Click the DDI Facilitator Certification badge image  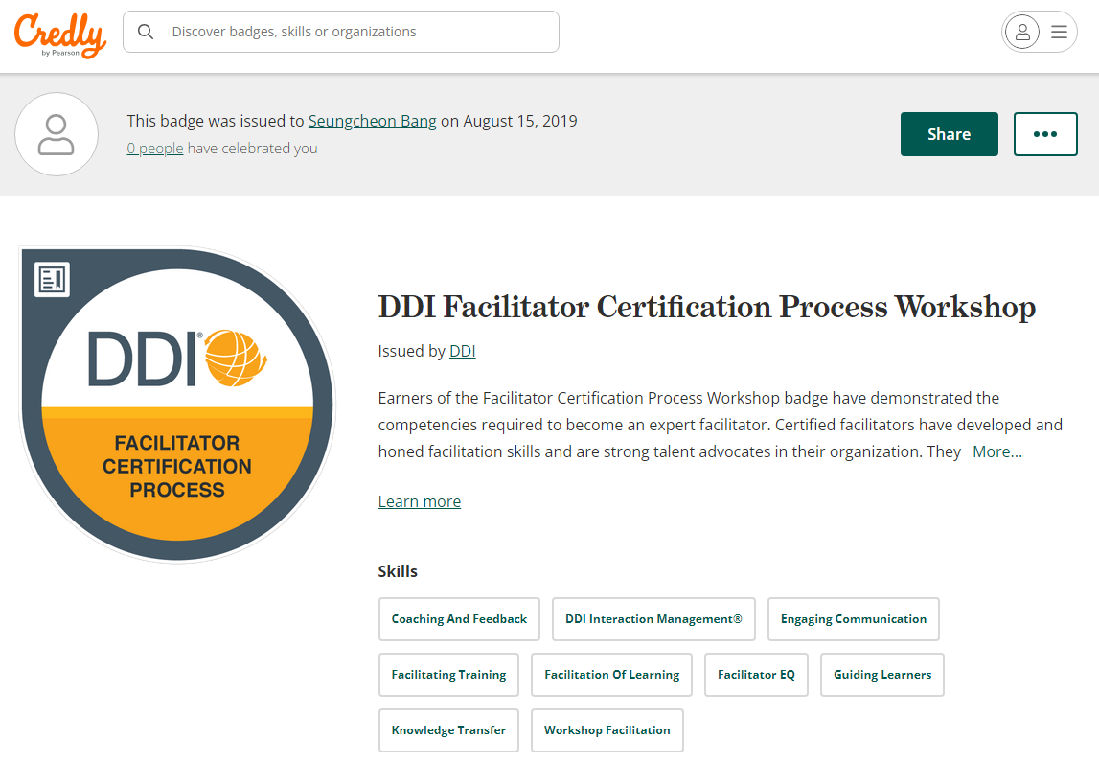click(177, 405)
